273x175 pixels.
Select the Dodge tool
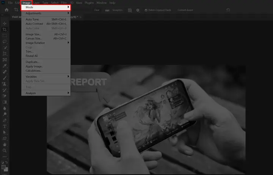[x=5, y=114]
